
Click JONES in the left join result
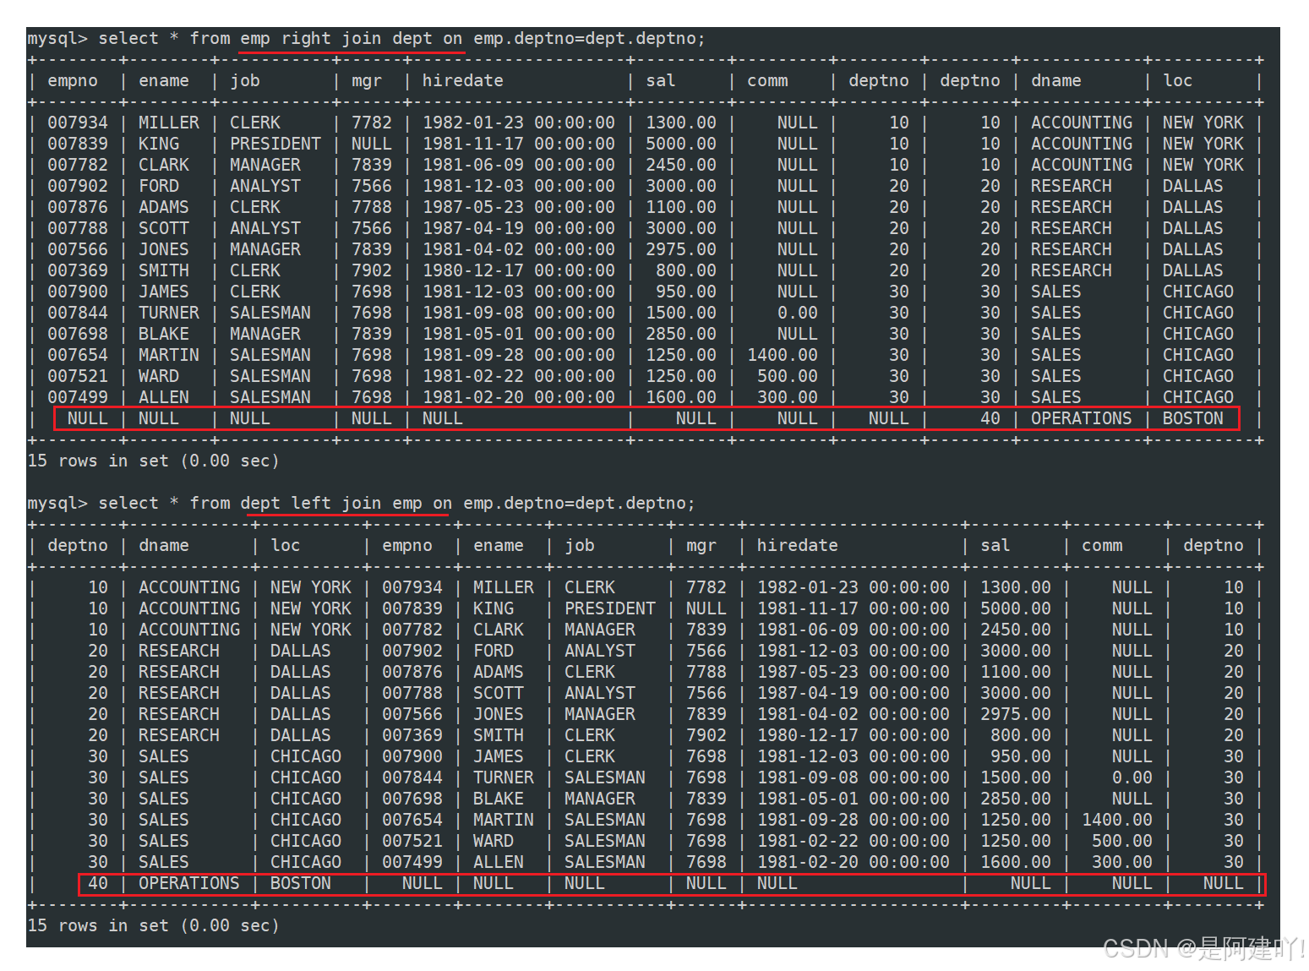coord(499,715)
